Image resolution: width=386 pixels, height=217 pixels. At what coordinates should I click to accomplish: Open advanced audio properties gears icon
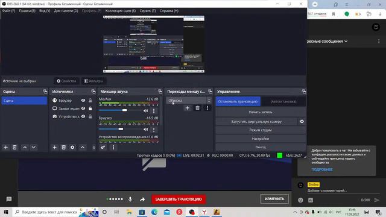(x=103, y=147)
